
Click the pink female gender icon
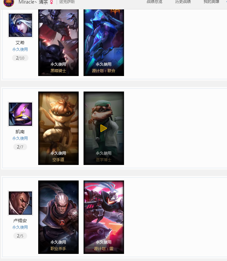(51, 2)
